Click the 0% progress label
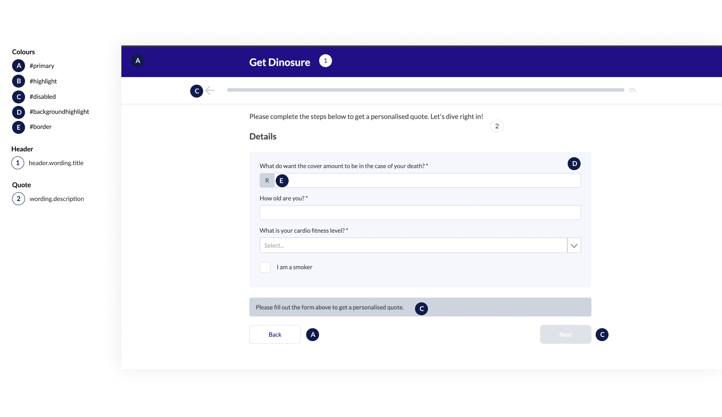 (x=632, y=90)
